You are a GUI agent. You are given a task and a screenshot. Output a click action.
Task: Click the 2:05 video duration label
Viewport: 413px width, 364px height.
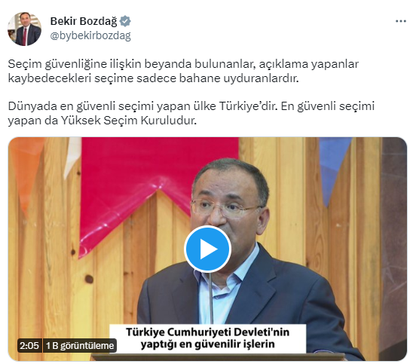tap(29, 345)
